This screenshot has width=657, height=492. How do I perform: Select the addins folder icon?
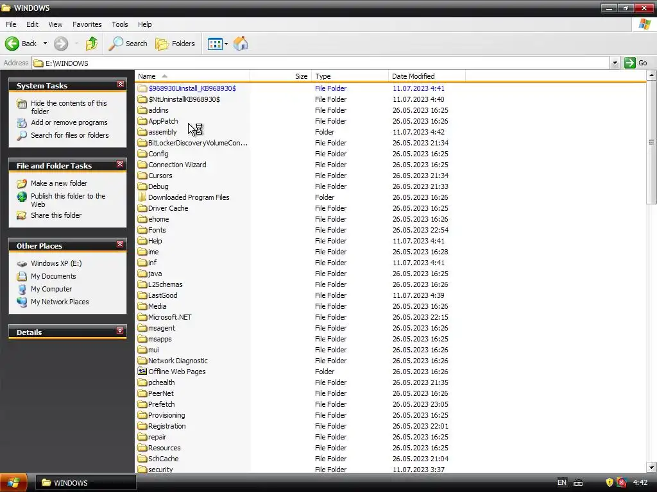point(142,110)
